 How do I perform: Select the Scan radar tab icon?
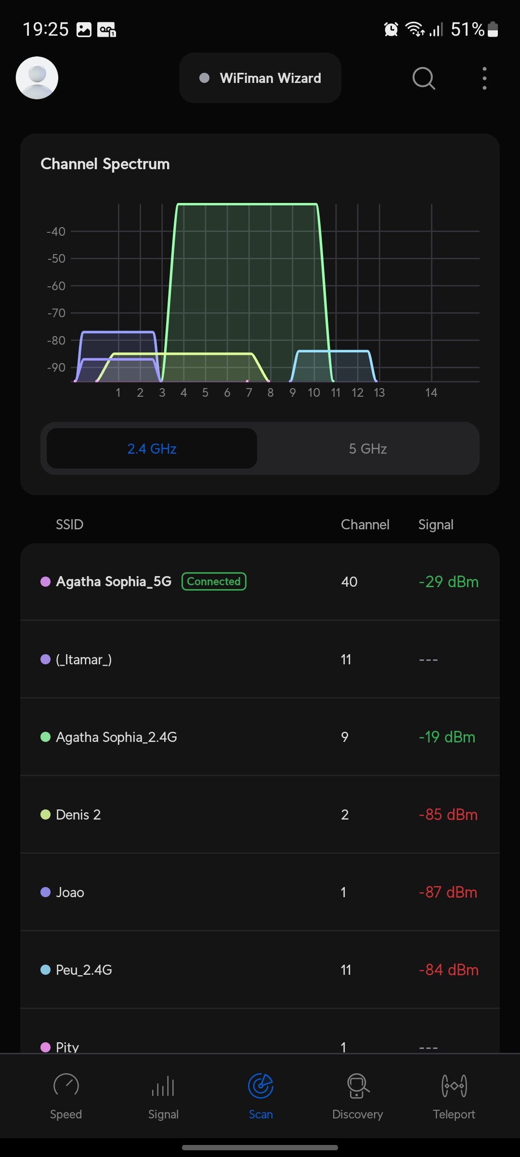pyautogui.click(x=260, y=1086)
